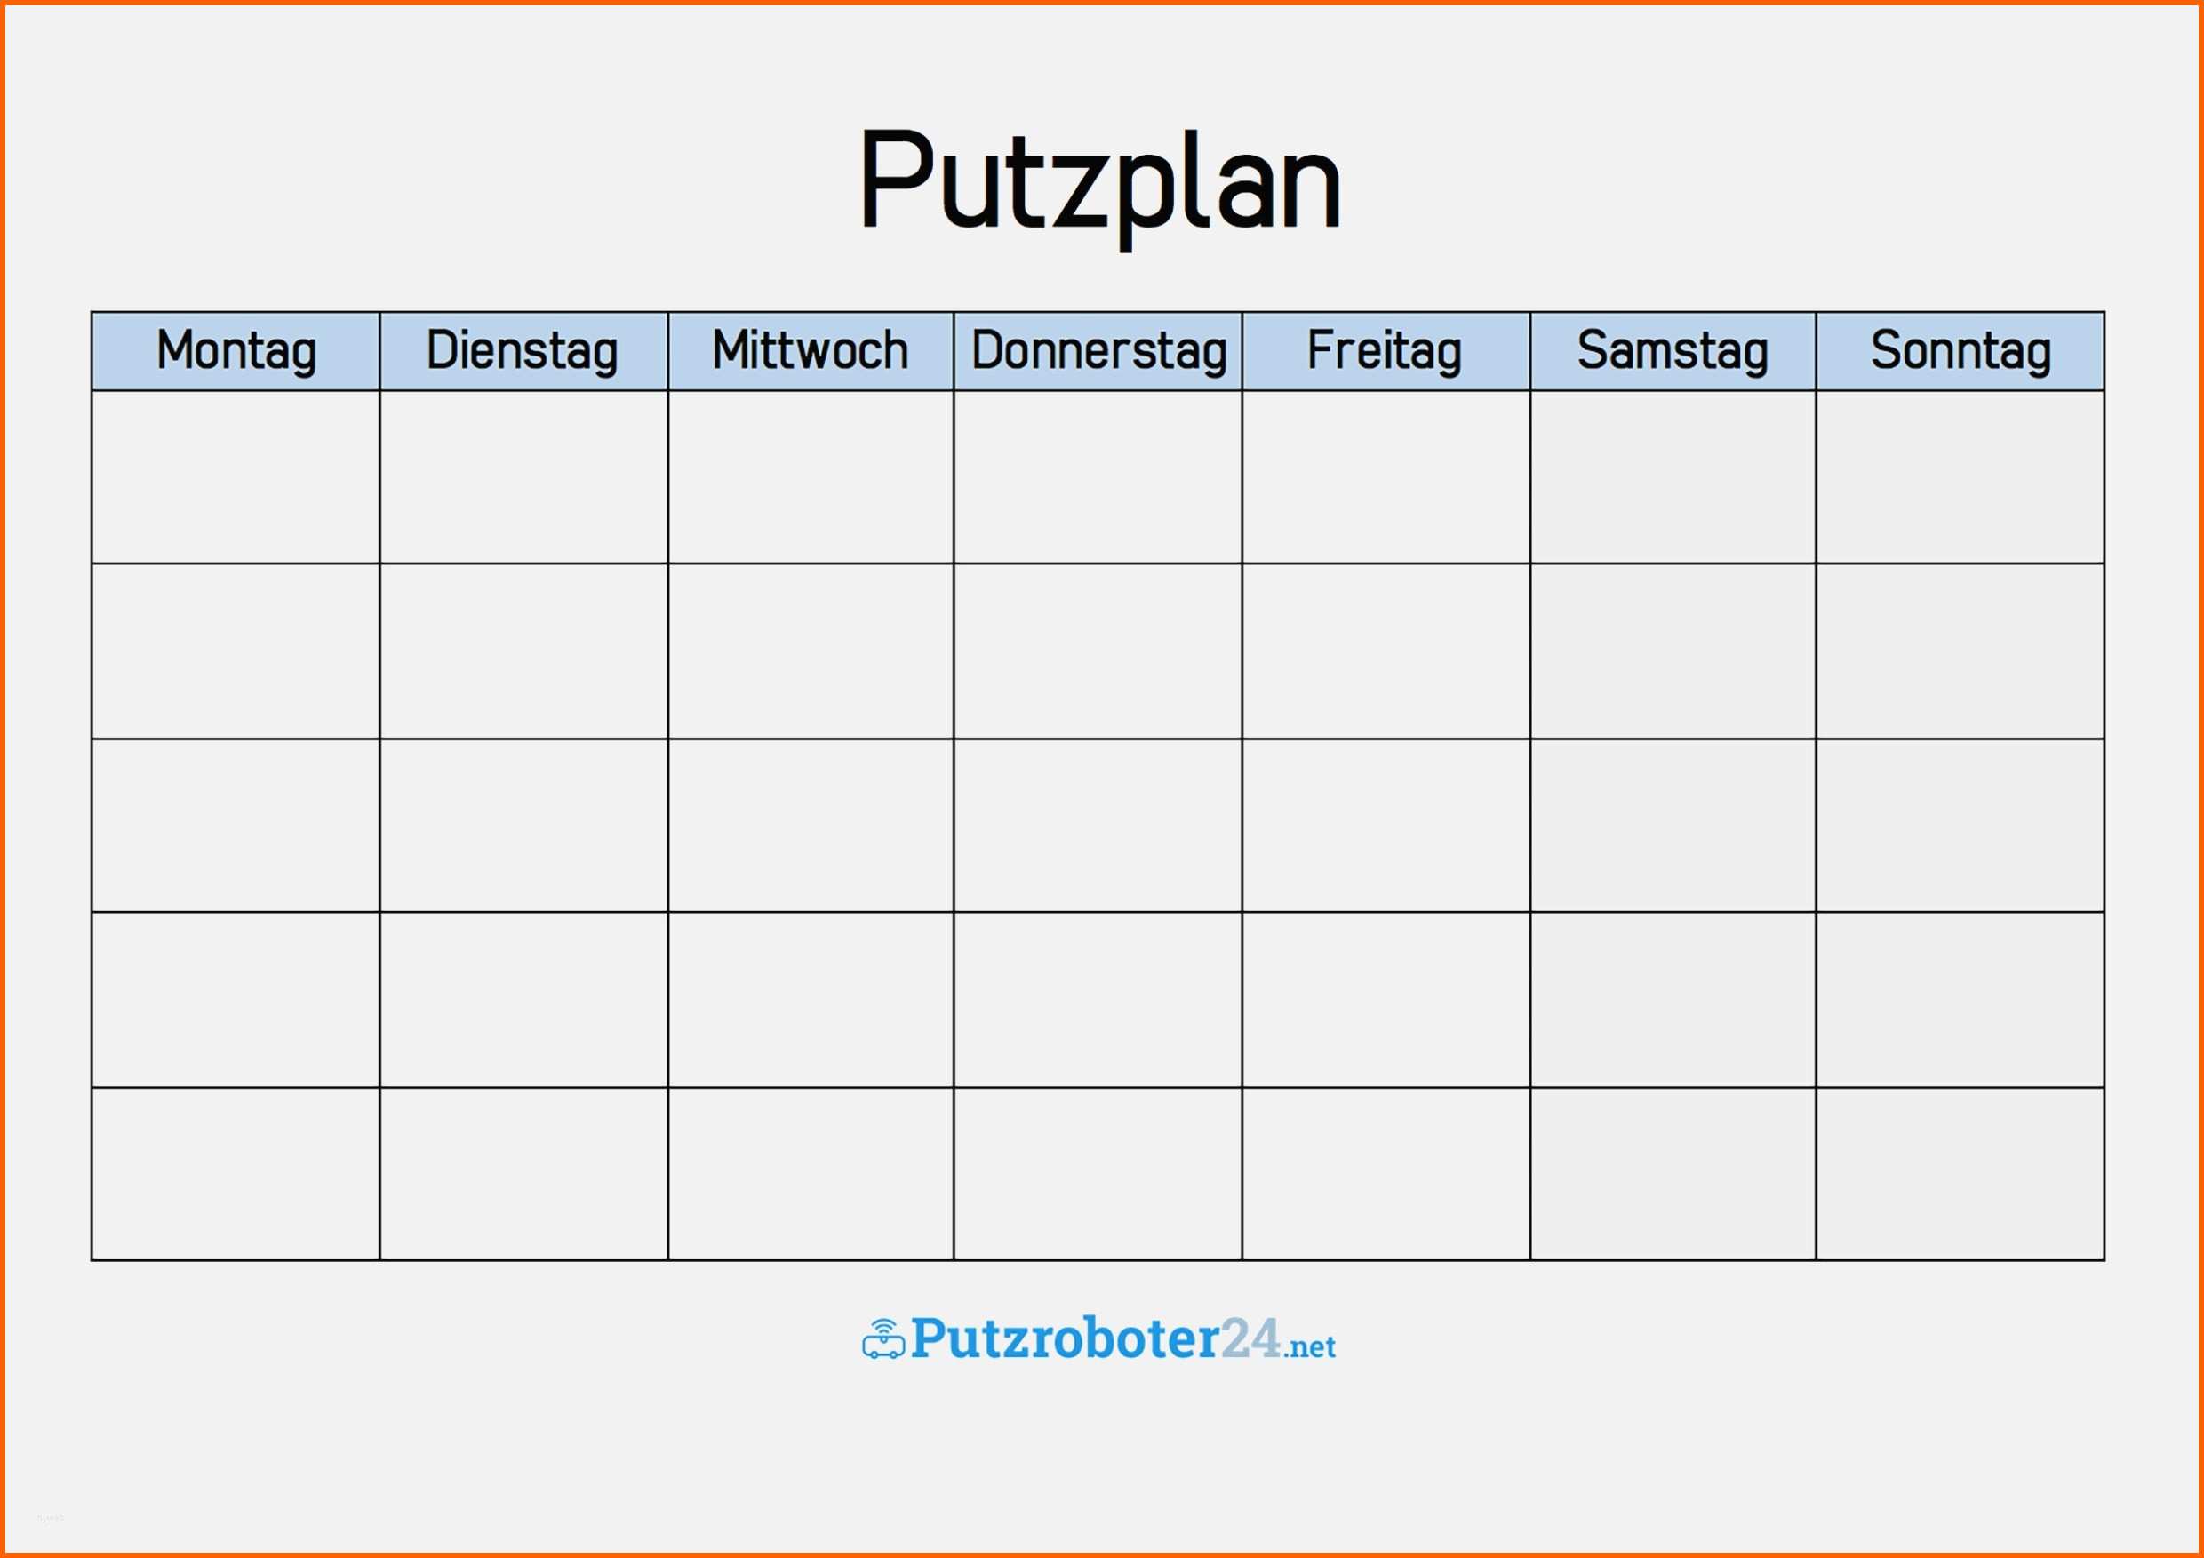Click the robot vacuum logo icon

883,1339
